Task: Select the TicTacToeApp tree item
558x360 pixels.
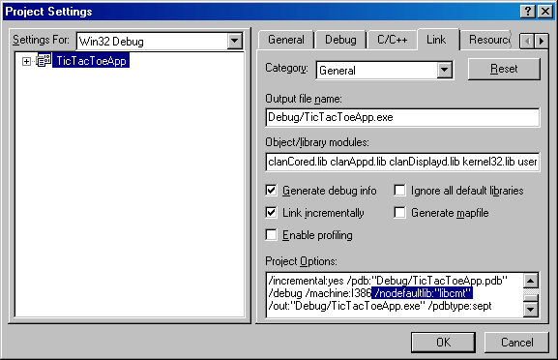Action: pos(91,61)
